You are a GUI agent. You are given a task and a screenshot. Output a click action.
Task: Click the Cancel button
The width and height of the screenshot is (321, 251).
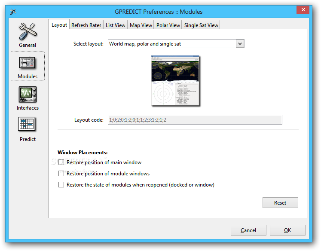pos(248,230)
